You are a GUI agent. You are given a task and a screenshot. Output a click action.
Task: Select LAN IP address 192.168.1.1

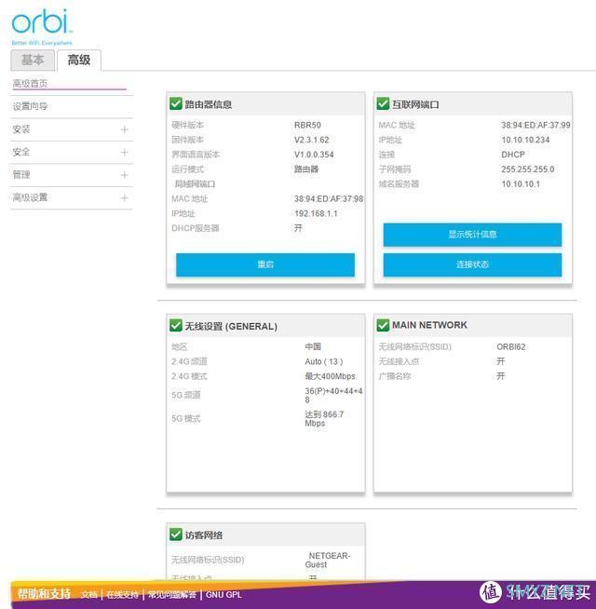(x=316, y=213)
